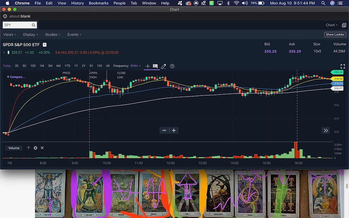Open Notification Center list icon

[340, 3]
